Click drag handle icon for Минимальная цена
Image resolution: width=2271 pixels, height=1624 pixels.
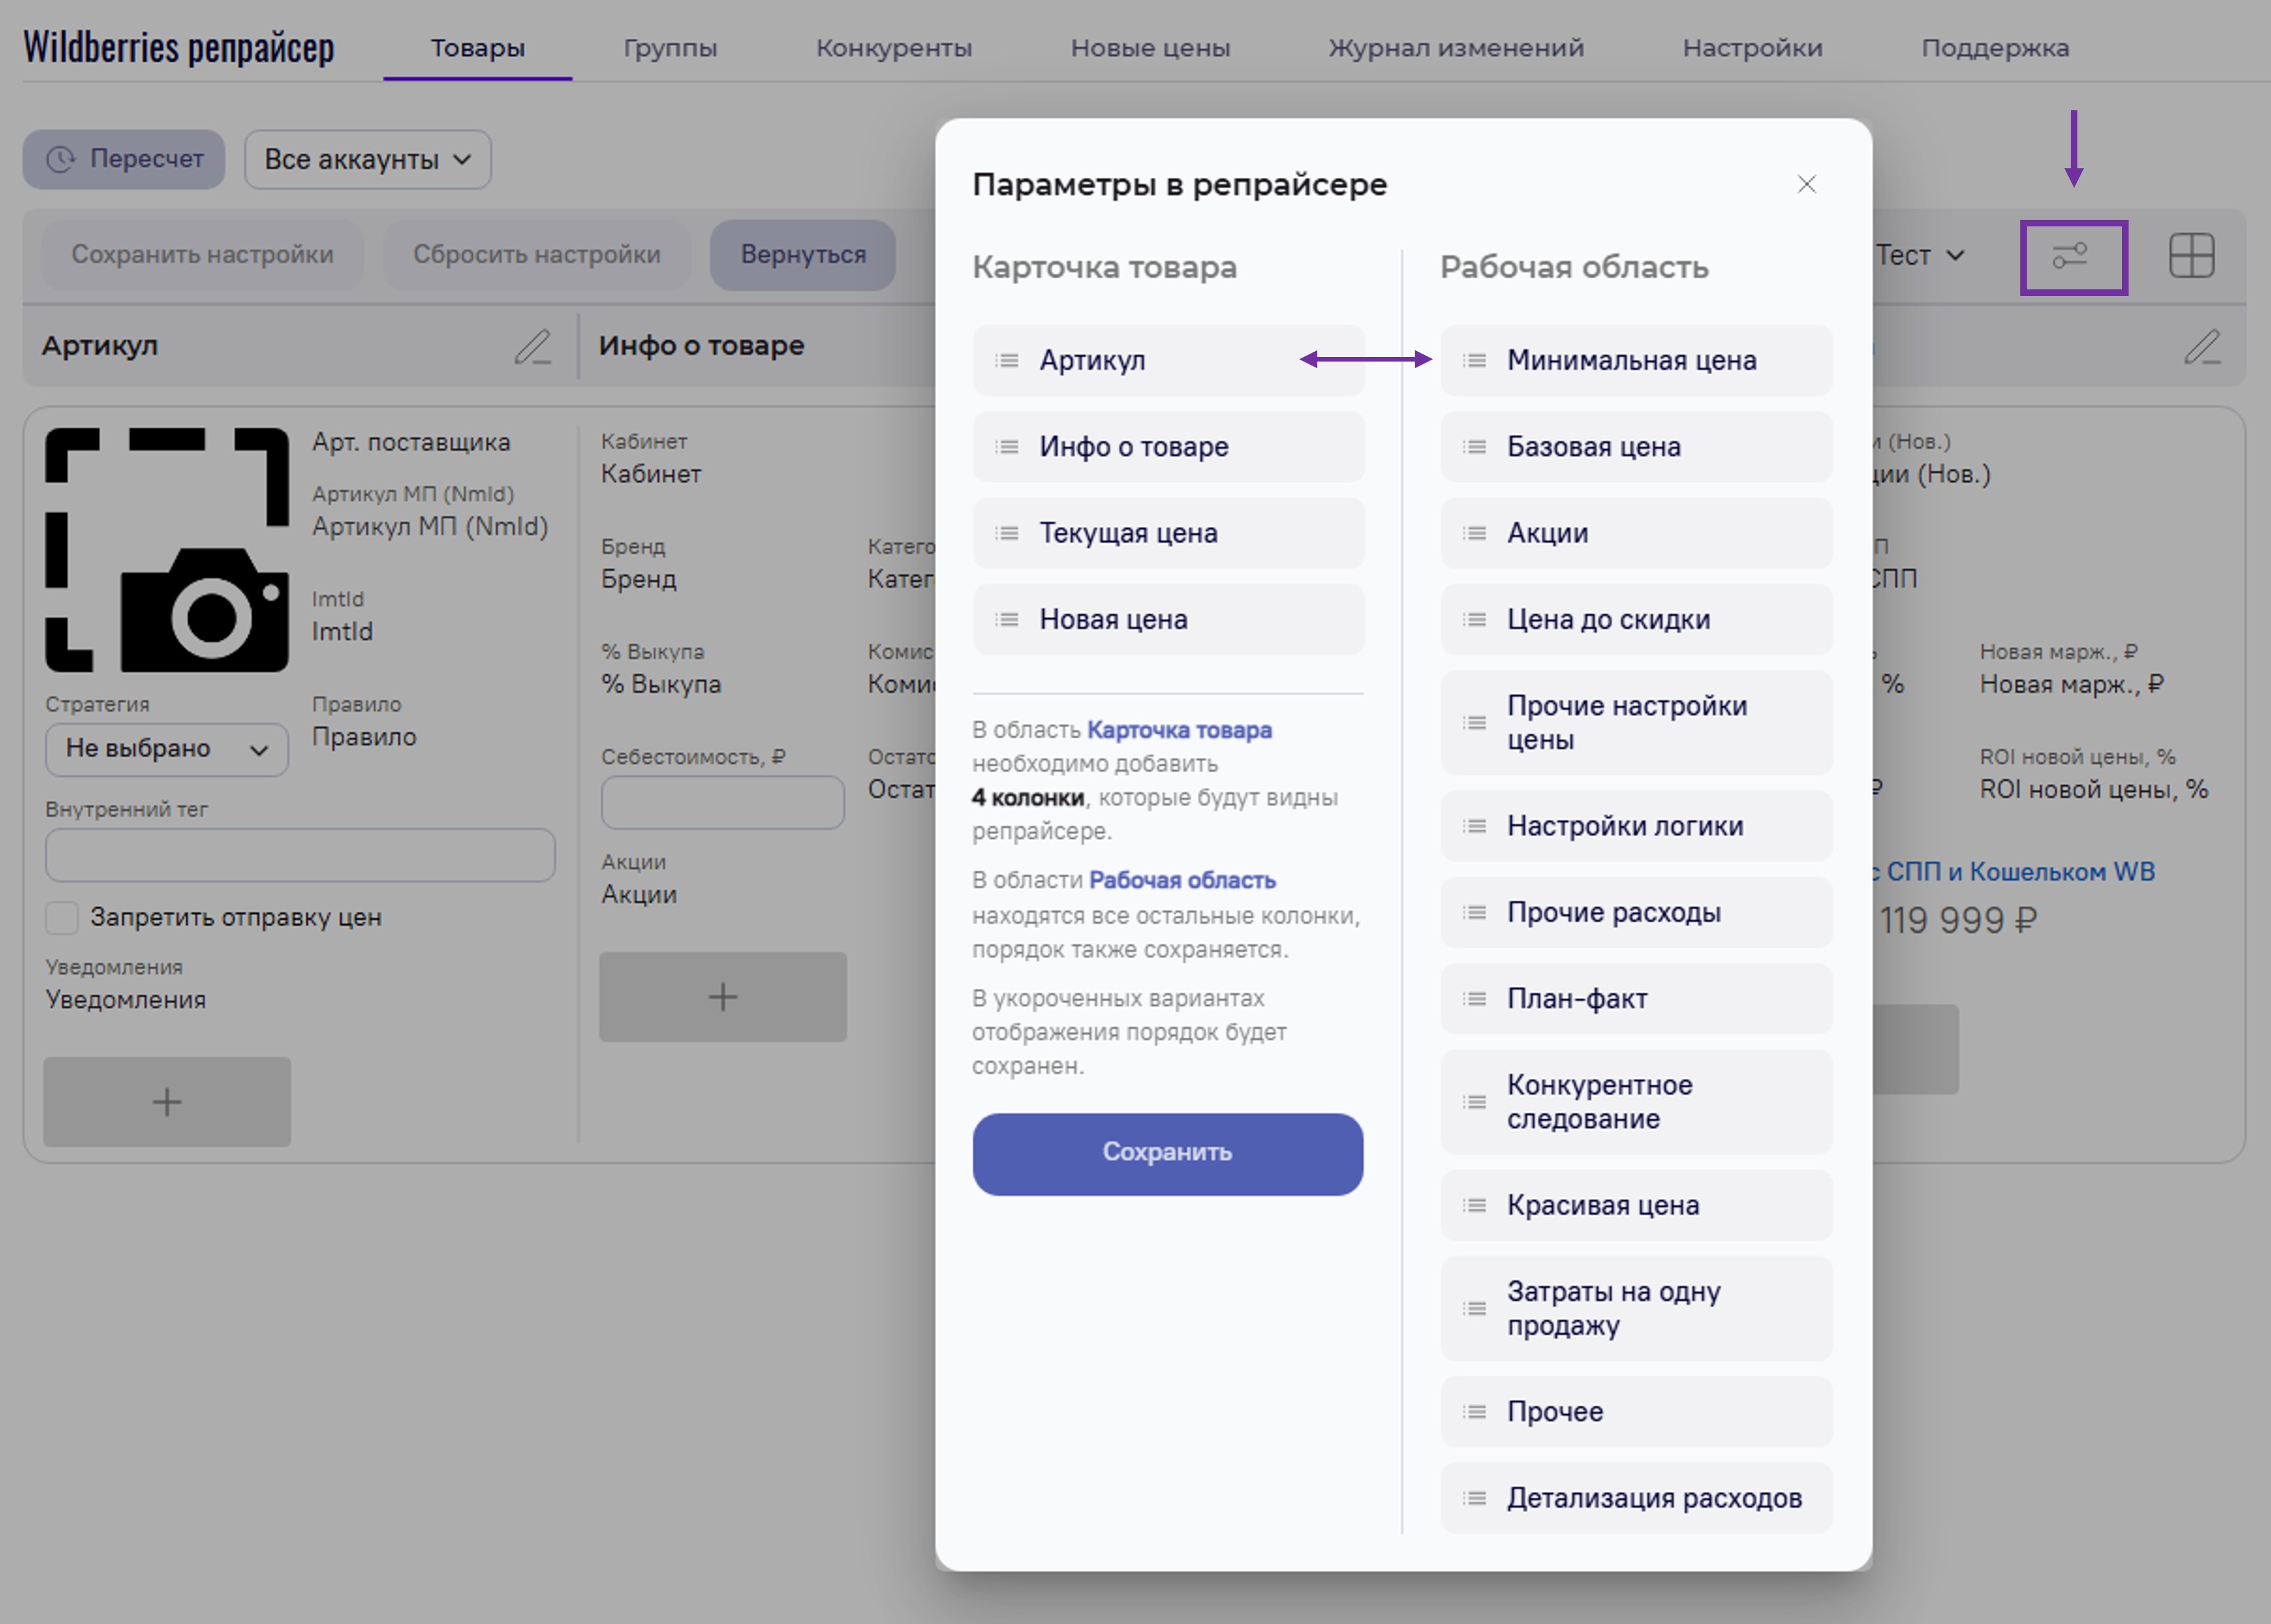coord(1474,360)
